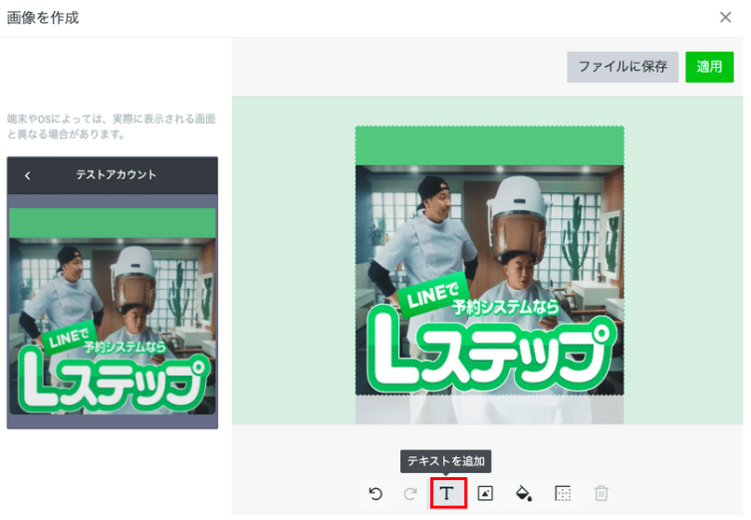751x520 pixels.
Task: Click the trash delete icon
Action: pyautogui.click(x=601, y=493)
